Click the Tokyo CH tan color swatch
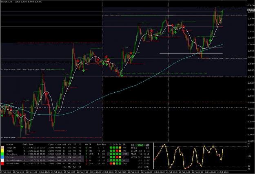This screenshot has height=174, width=255. [2, 148]
